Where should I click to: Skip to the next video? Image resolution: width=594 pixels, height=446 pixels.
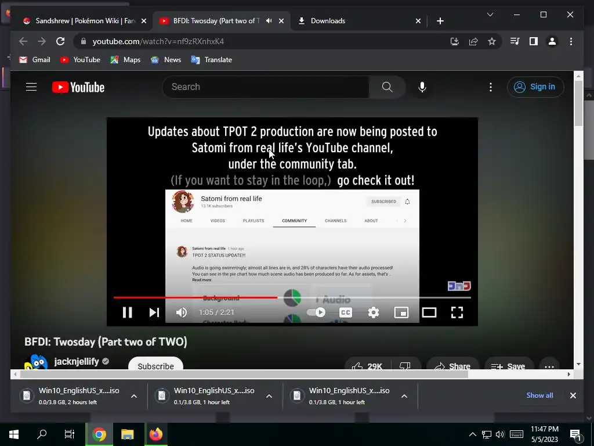point(154,312)
